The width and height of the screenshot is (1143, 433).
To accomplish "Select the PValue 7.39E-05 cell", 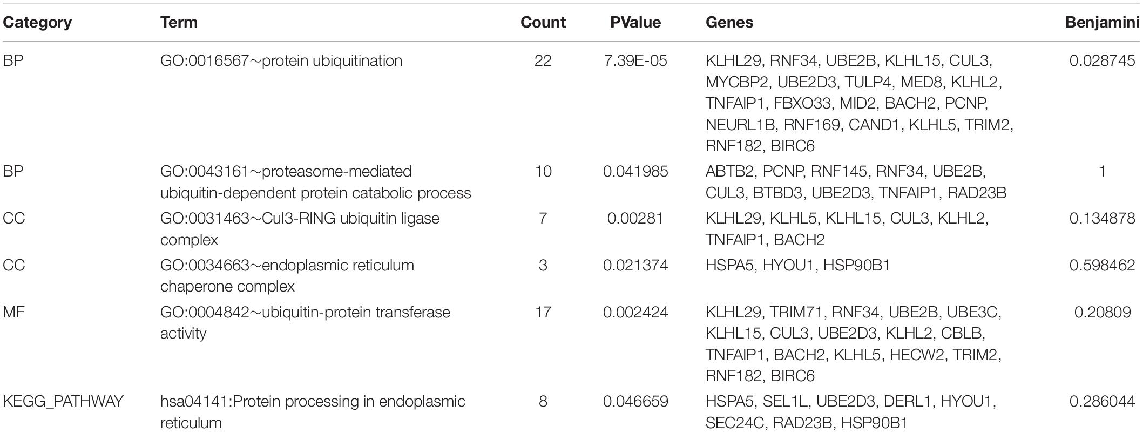I will 635,60.
